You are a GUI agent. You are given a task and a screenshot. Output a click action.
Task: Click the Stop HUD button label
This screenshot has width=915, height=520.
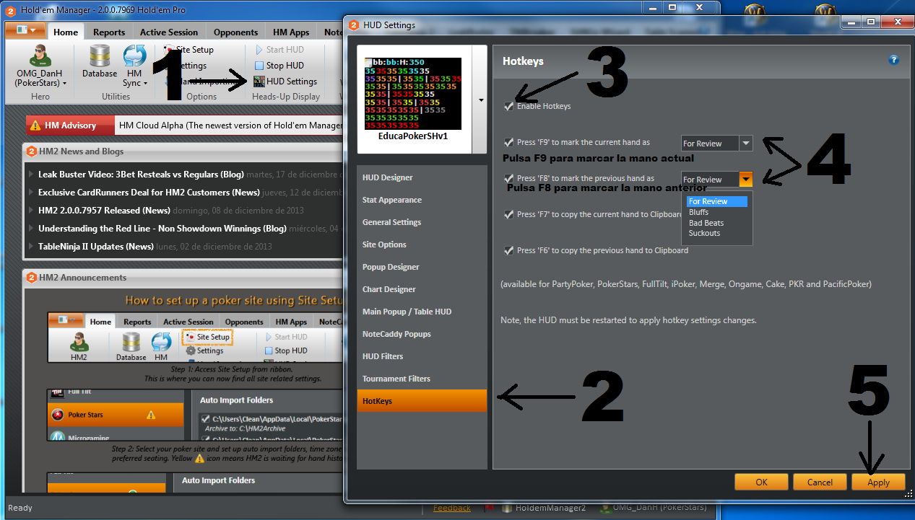point(285,66)
